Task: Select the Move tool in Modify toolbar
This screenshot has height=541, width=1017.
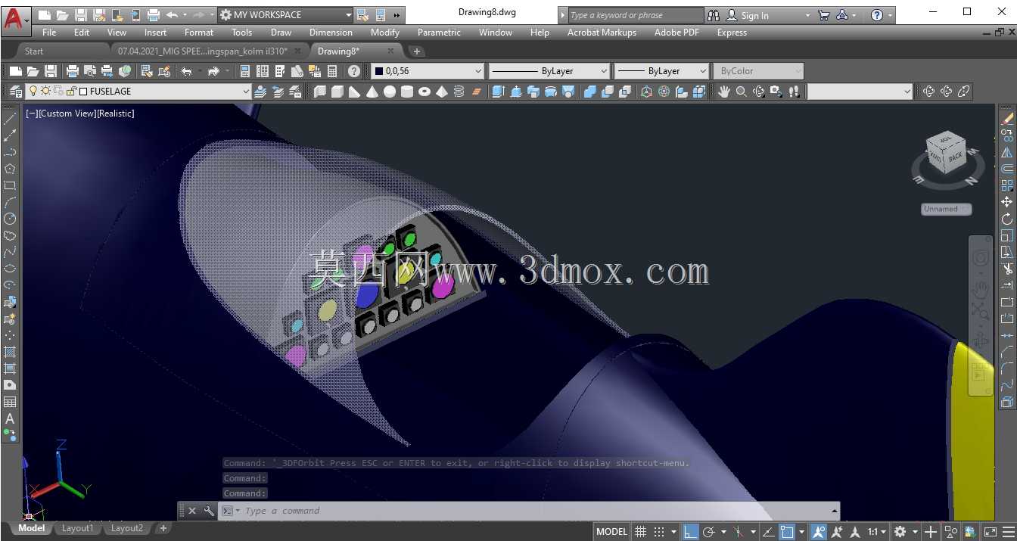Action: (x=1007, y=202)
